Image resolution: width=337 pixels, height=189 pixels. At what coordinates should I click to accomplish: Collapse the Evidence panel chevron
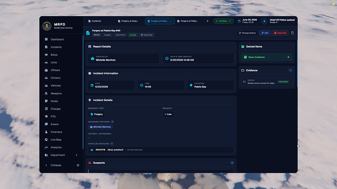click(x=291, y=70)
